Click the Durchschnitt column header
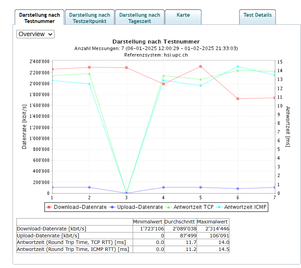Screen dimensions: 301x268 [x=179, y=222]
